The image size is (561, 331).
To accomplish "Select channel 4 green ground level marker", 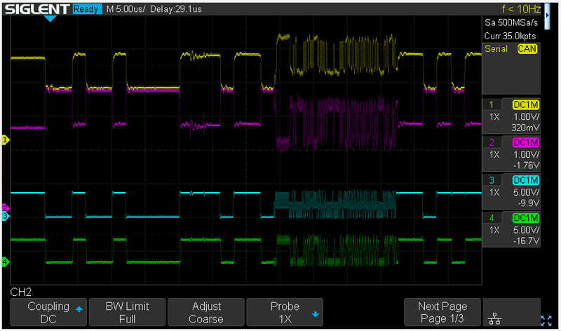I will (x=5, y=262).
